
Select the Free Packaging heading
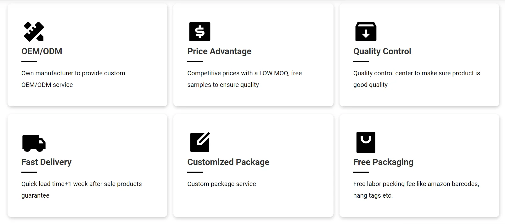pos(383,162)
